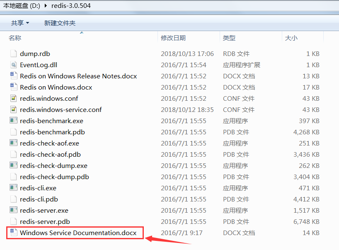Image resolution: width=339 pixels, height=250 pixels.
Task: Click the 3,404 KB size value
Action: [x=306, y=177]
